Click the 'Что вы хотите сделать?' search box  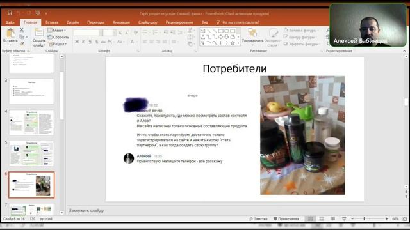point(238,22)
